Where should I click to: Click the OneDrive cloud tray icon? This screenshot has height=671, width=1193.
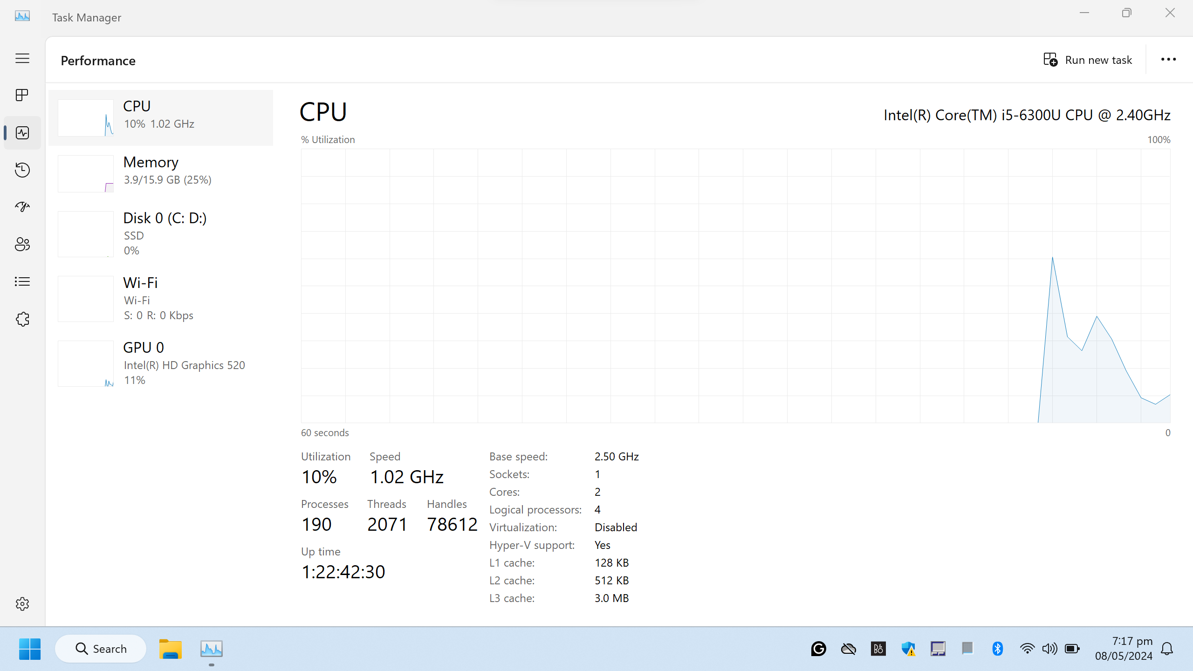pyautogui.click(x=848, y=649)
